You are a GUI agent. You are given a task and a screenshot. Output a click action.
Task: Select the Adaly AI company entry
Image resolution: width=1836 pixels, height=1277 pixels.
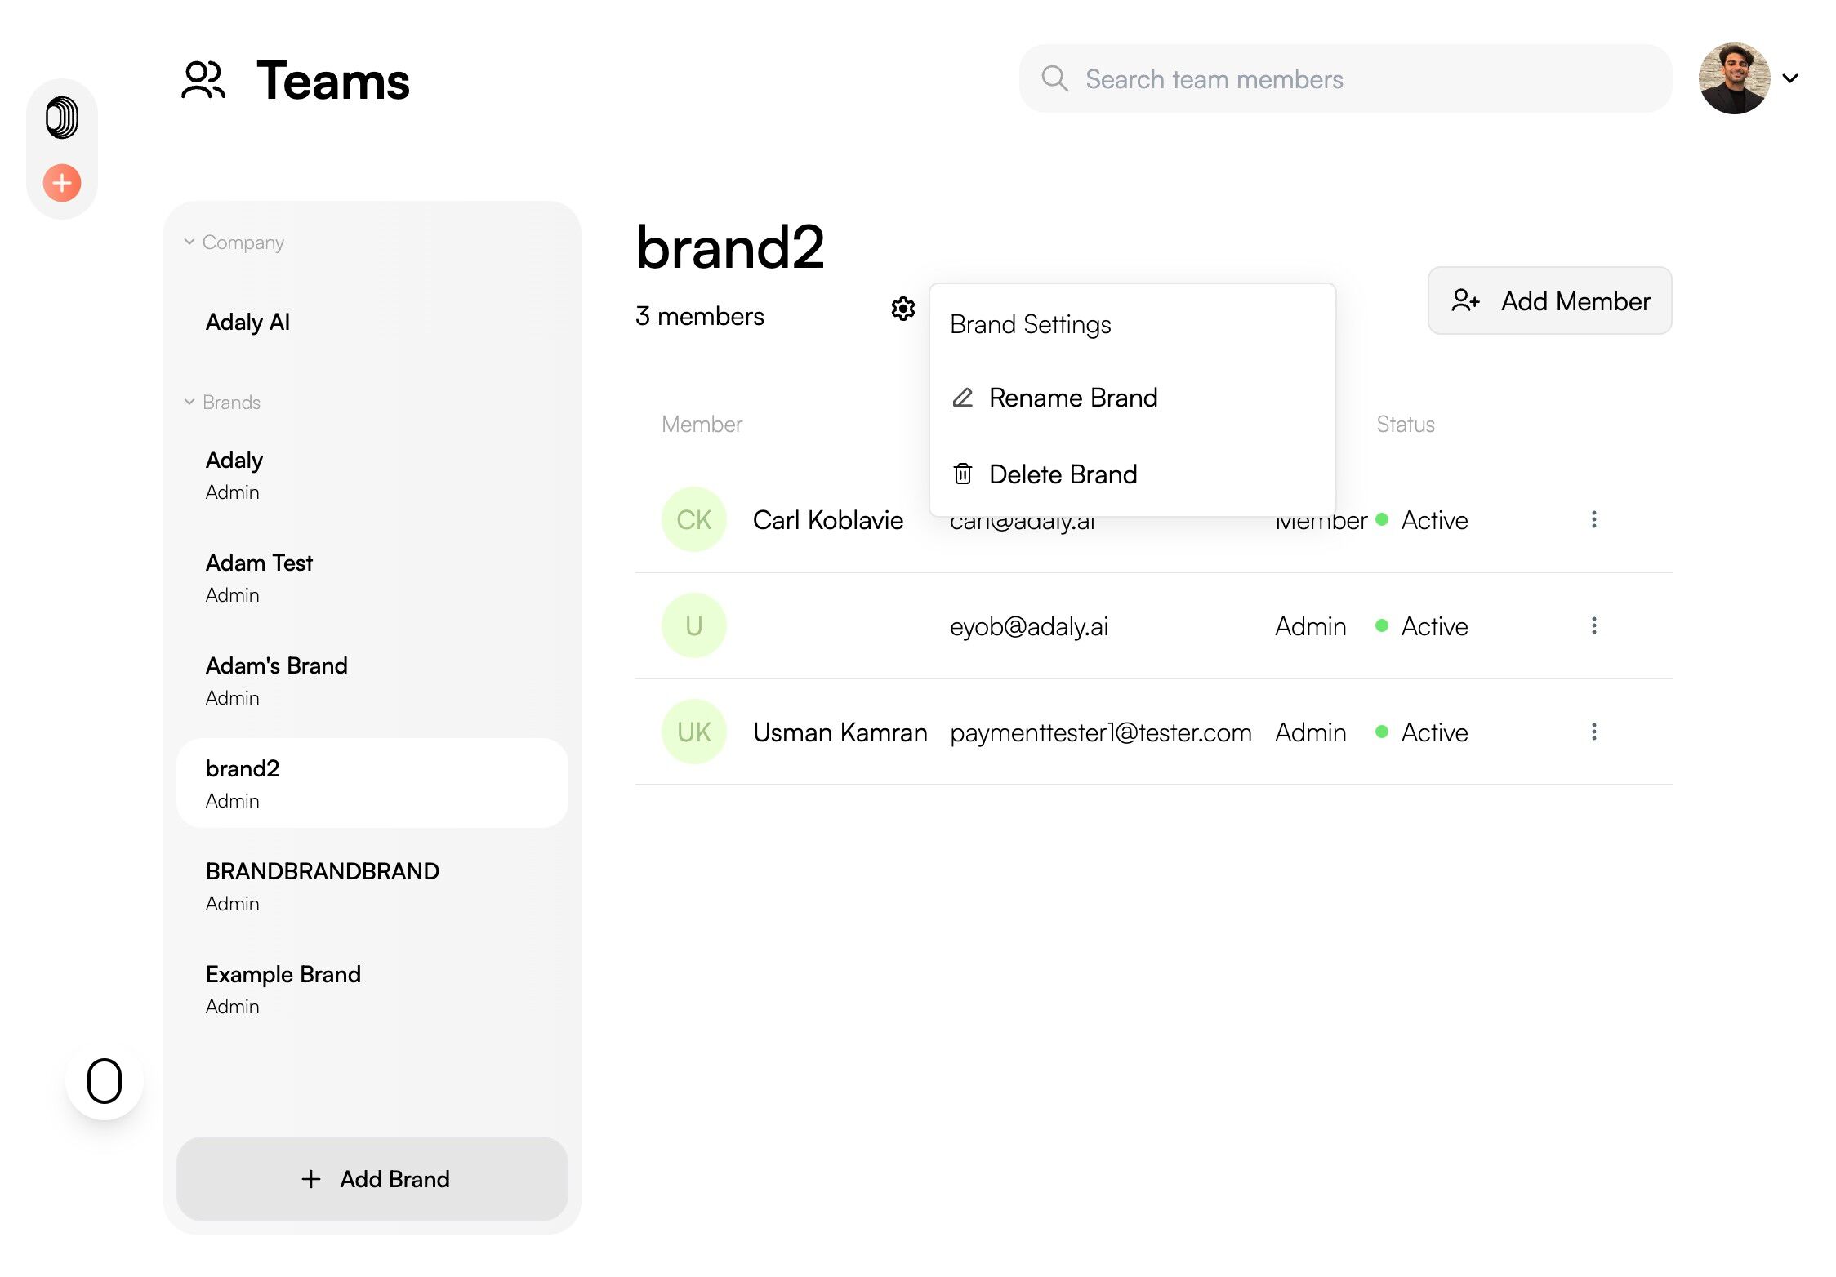pyautogui.click(x=247, y=322)
